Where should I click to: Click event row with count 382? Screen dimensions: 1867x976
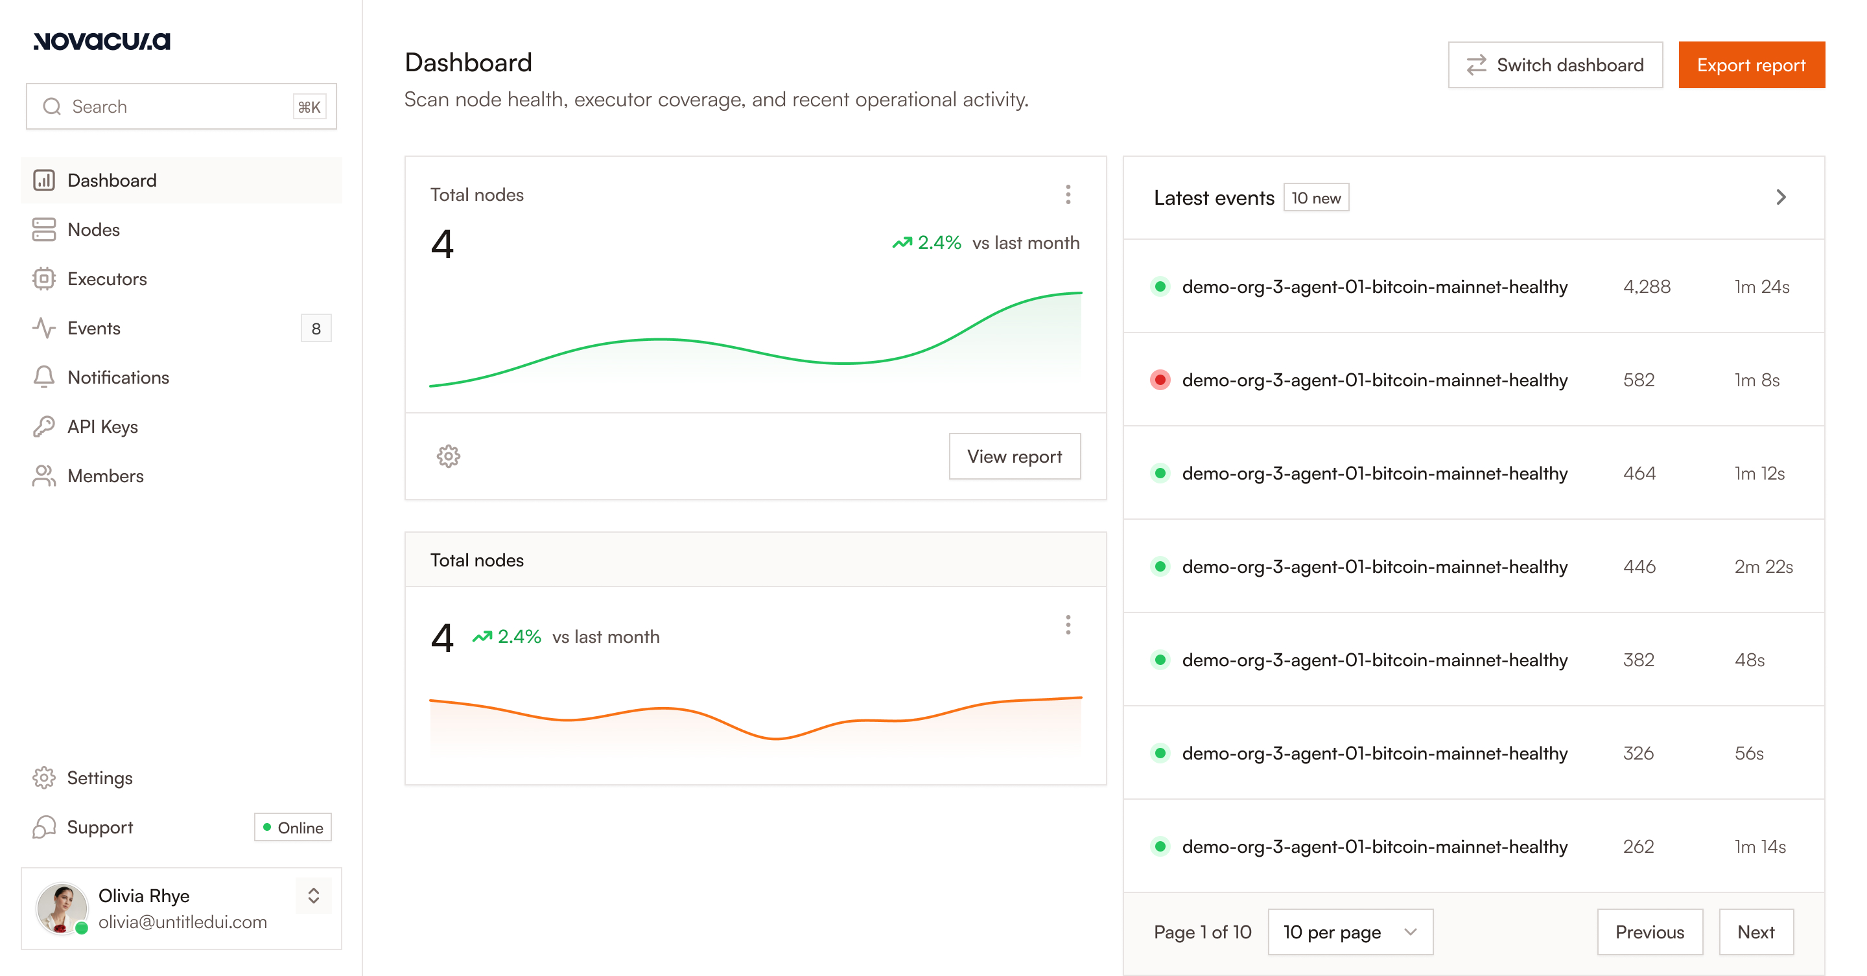click(1474, 660)
